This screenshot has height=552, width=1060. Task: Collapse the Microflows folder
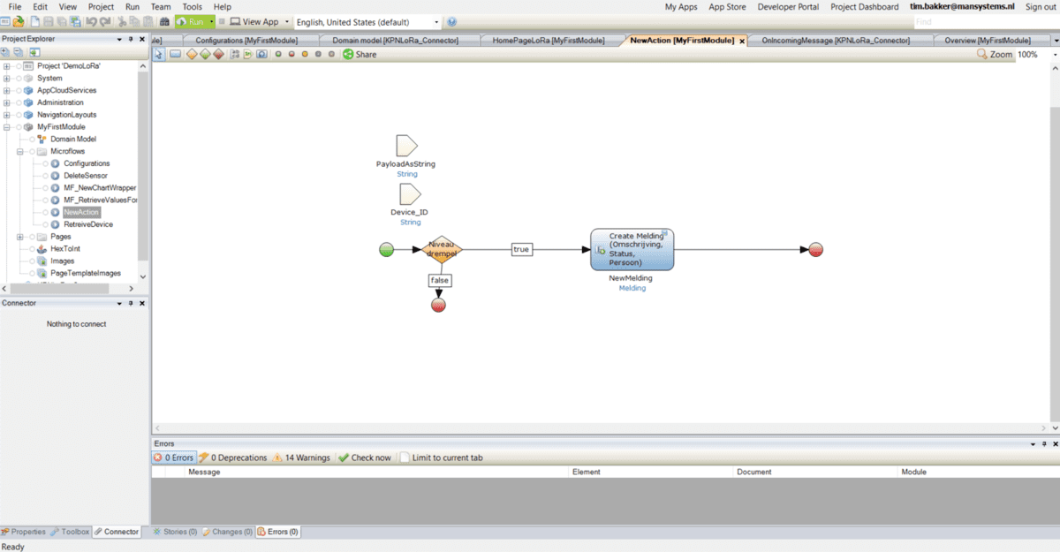(19, 151)
